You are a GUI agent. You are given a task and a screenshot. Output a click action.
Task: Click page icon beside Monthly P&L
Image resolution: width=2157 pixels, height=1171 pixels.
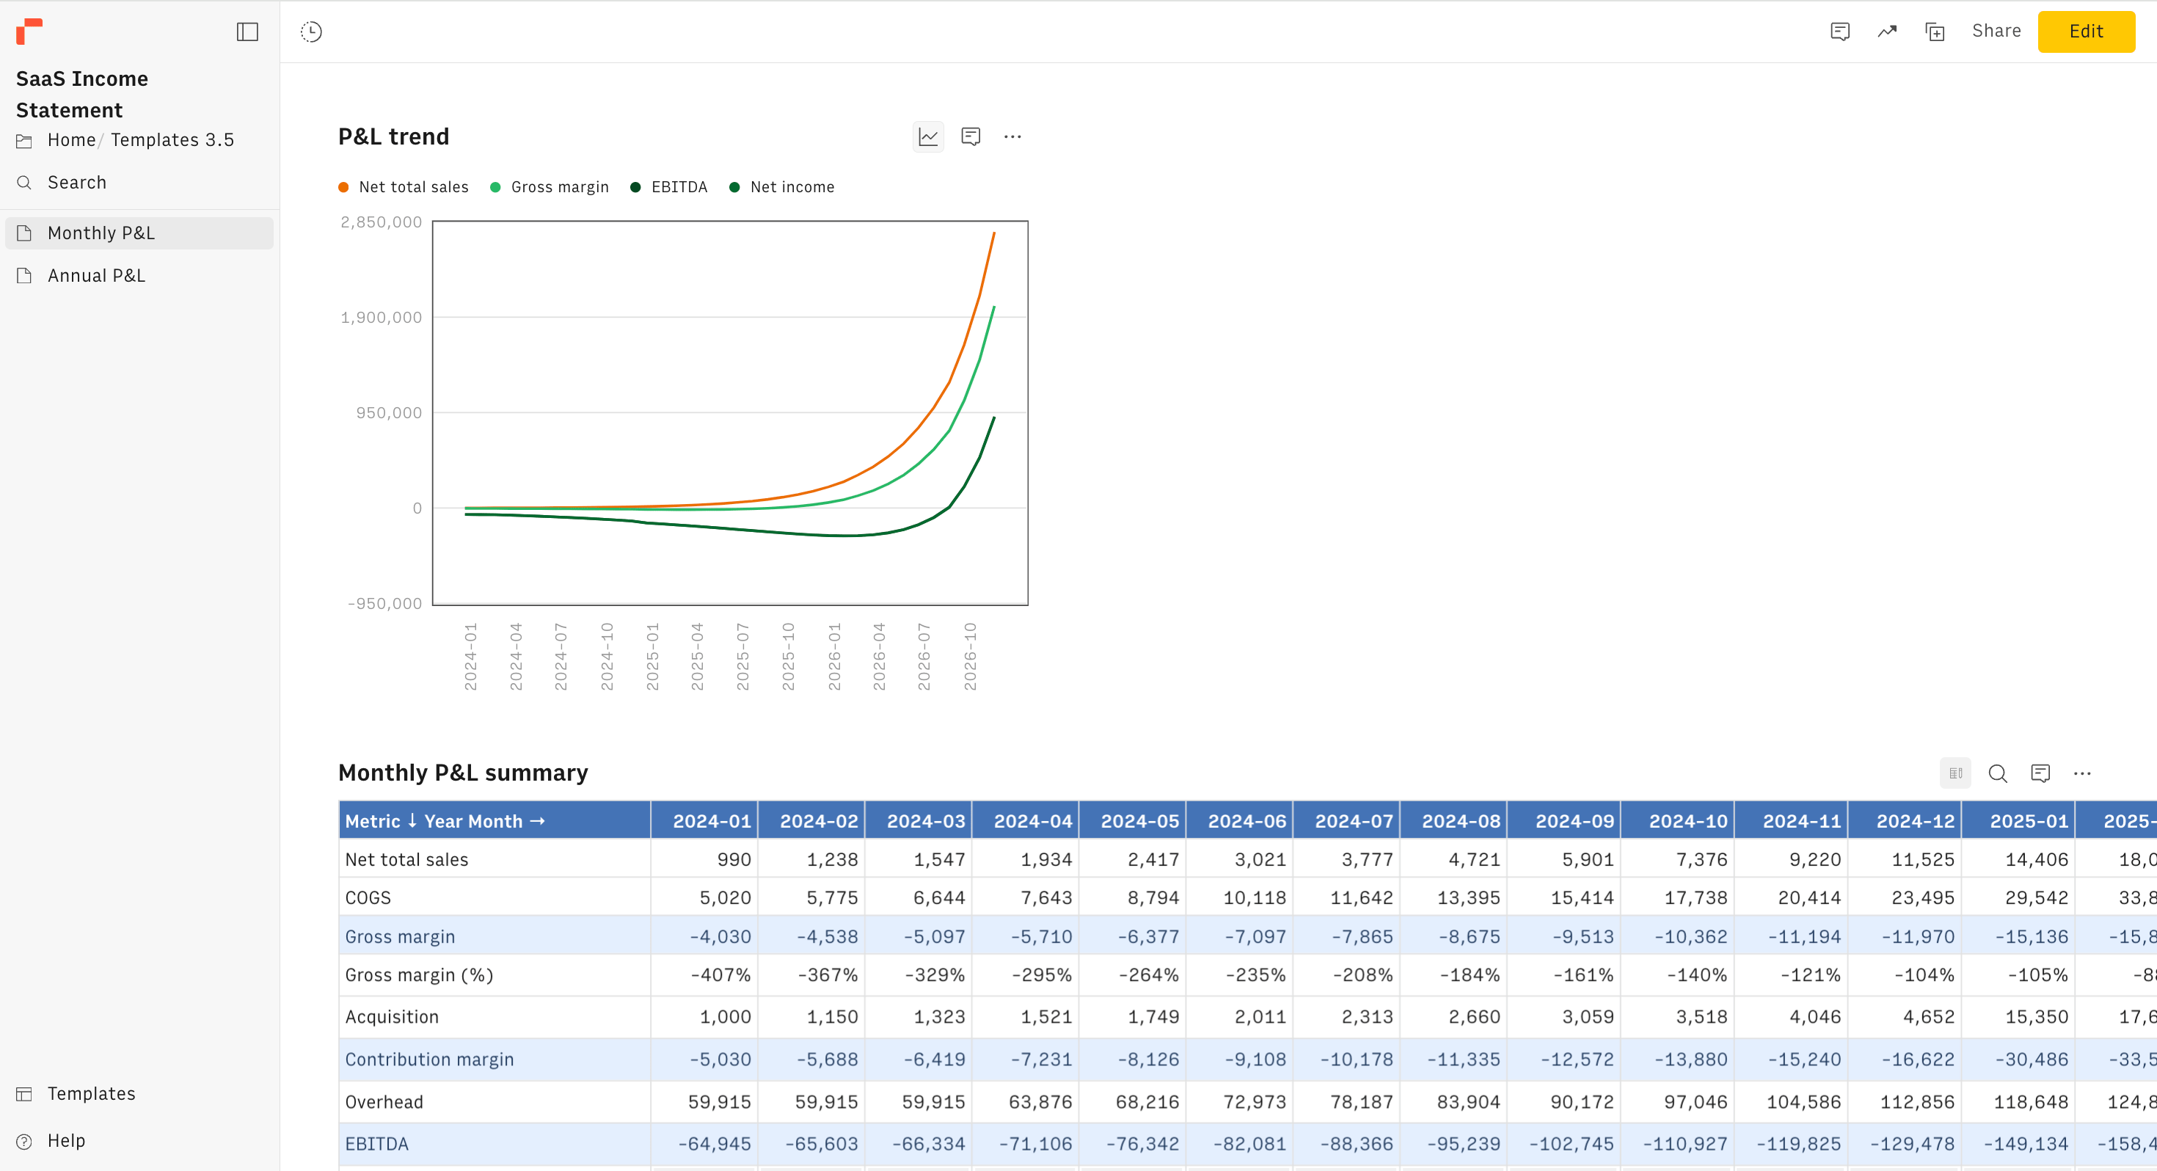point(24,233)
